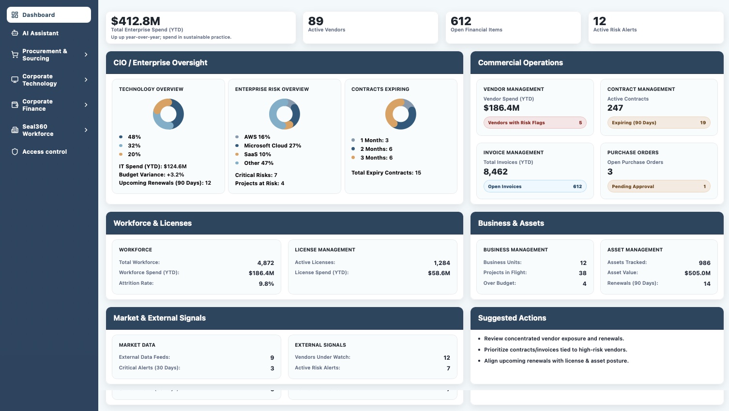Click the Vendors Under Watch 12 value

click(x=447, y=358)
